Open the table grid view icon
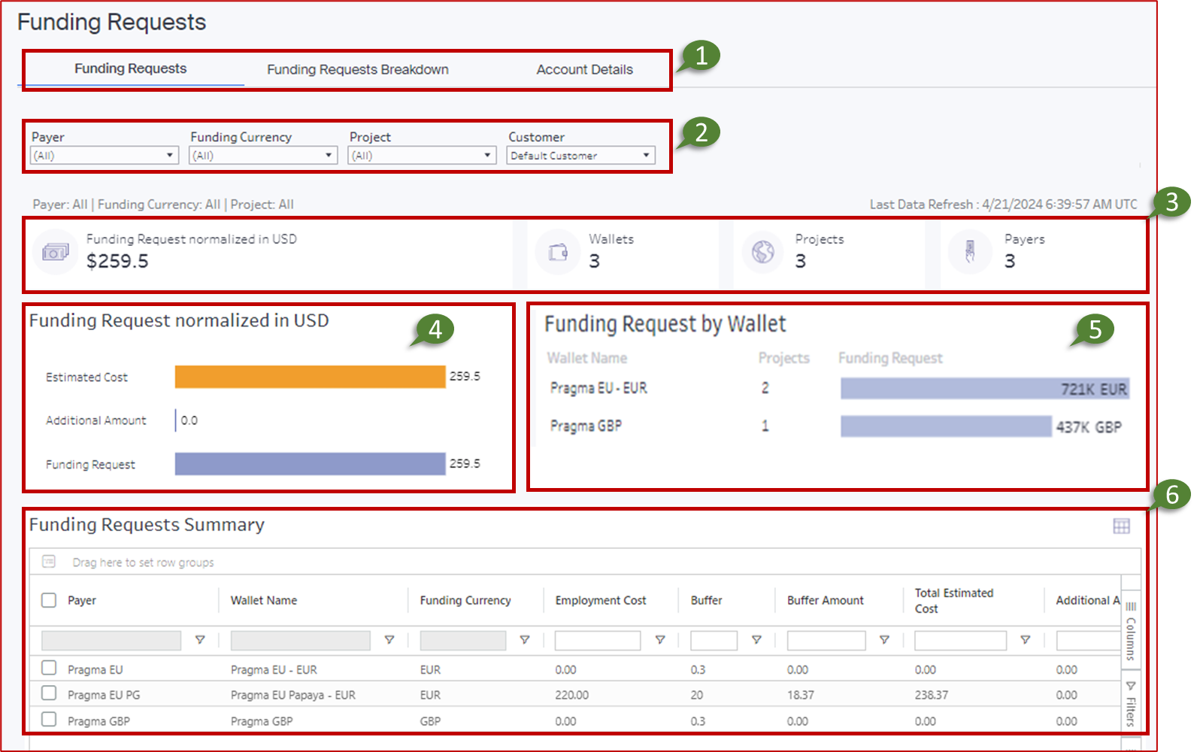Viewport: 1200px width, 752px height. 1121,526
